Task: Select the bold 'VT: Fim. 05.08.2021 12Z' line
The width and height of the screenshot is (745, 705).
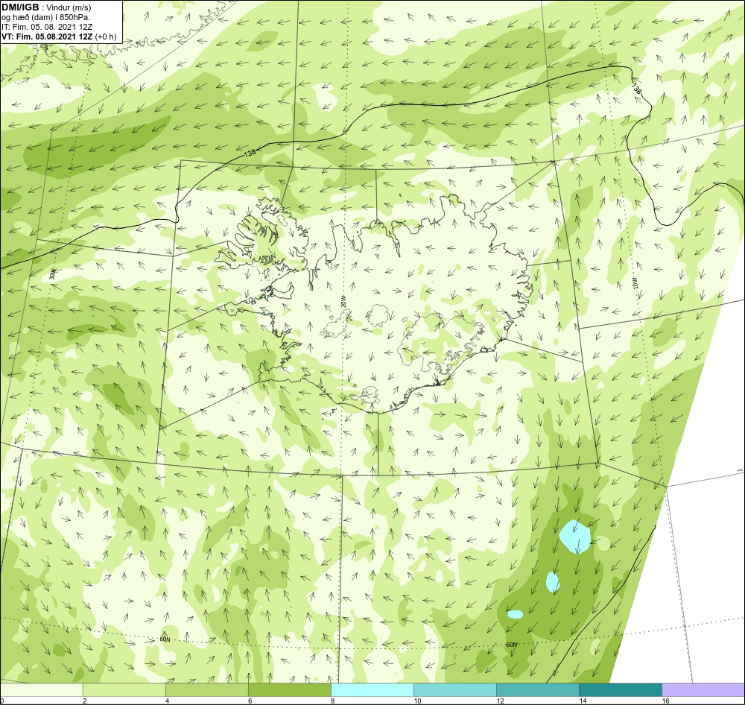Action: click(x=48, y=37)
